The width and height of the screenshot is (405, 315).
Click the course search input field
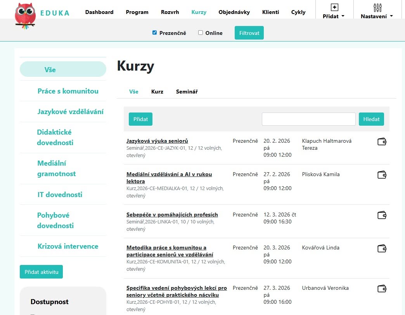tap(309, 119)
